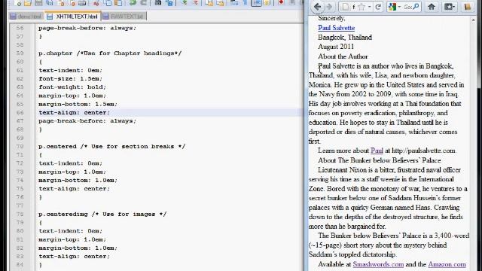The height and width of the screenshot is (271, 482).
Task: Click the Save All icon
Action: [x=50, y=3]
